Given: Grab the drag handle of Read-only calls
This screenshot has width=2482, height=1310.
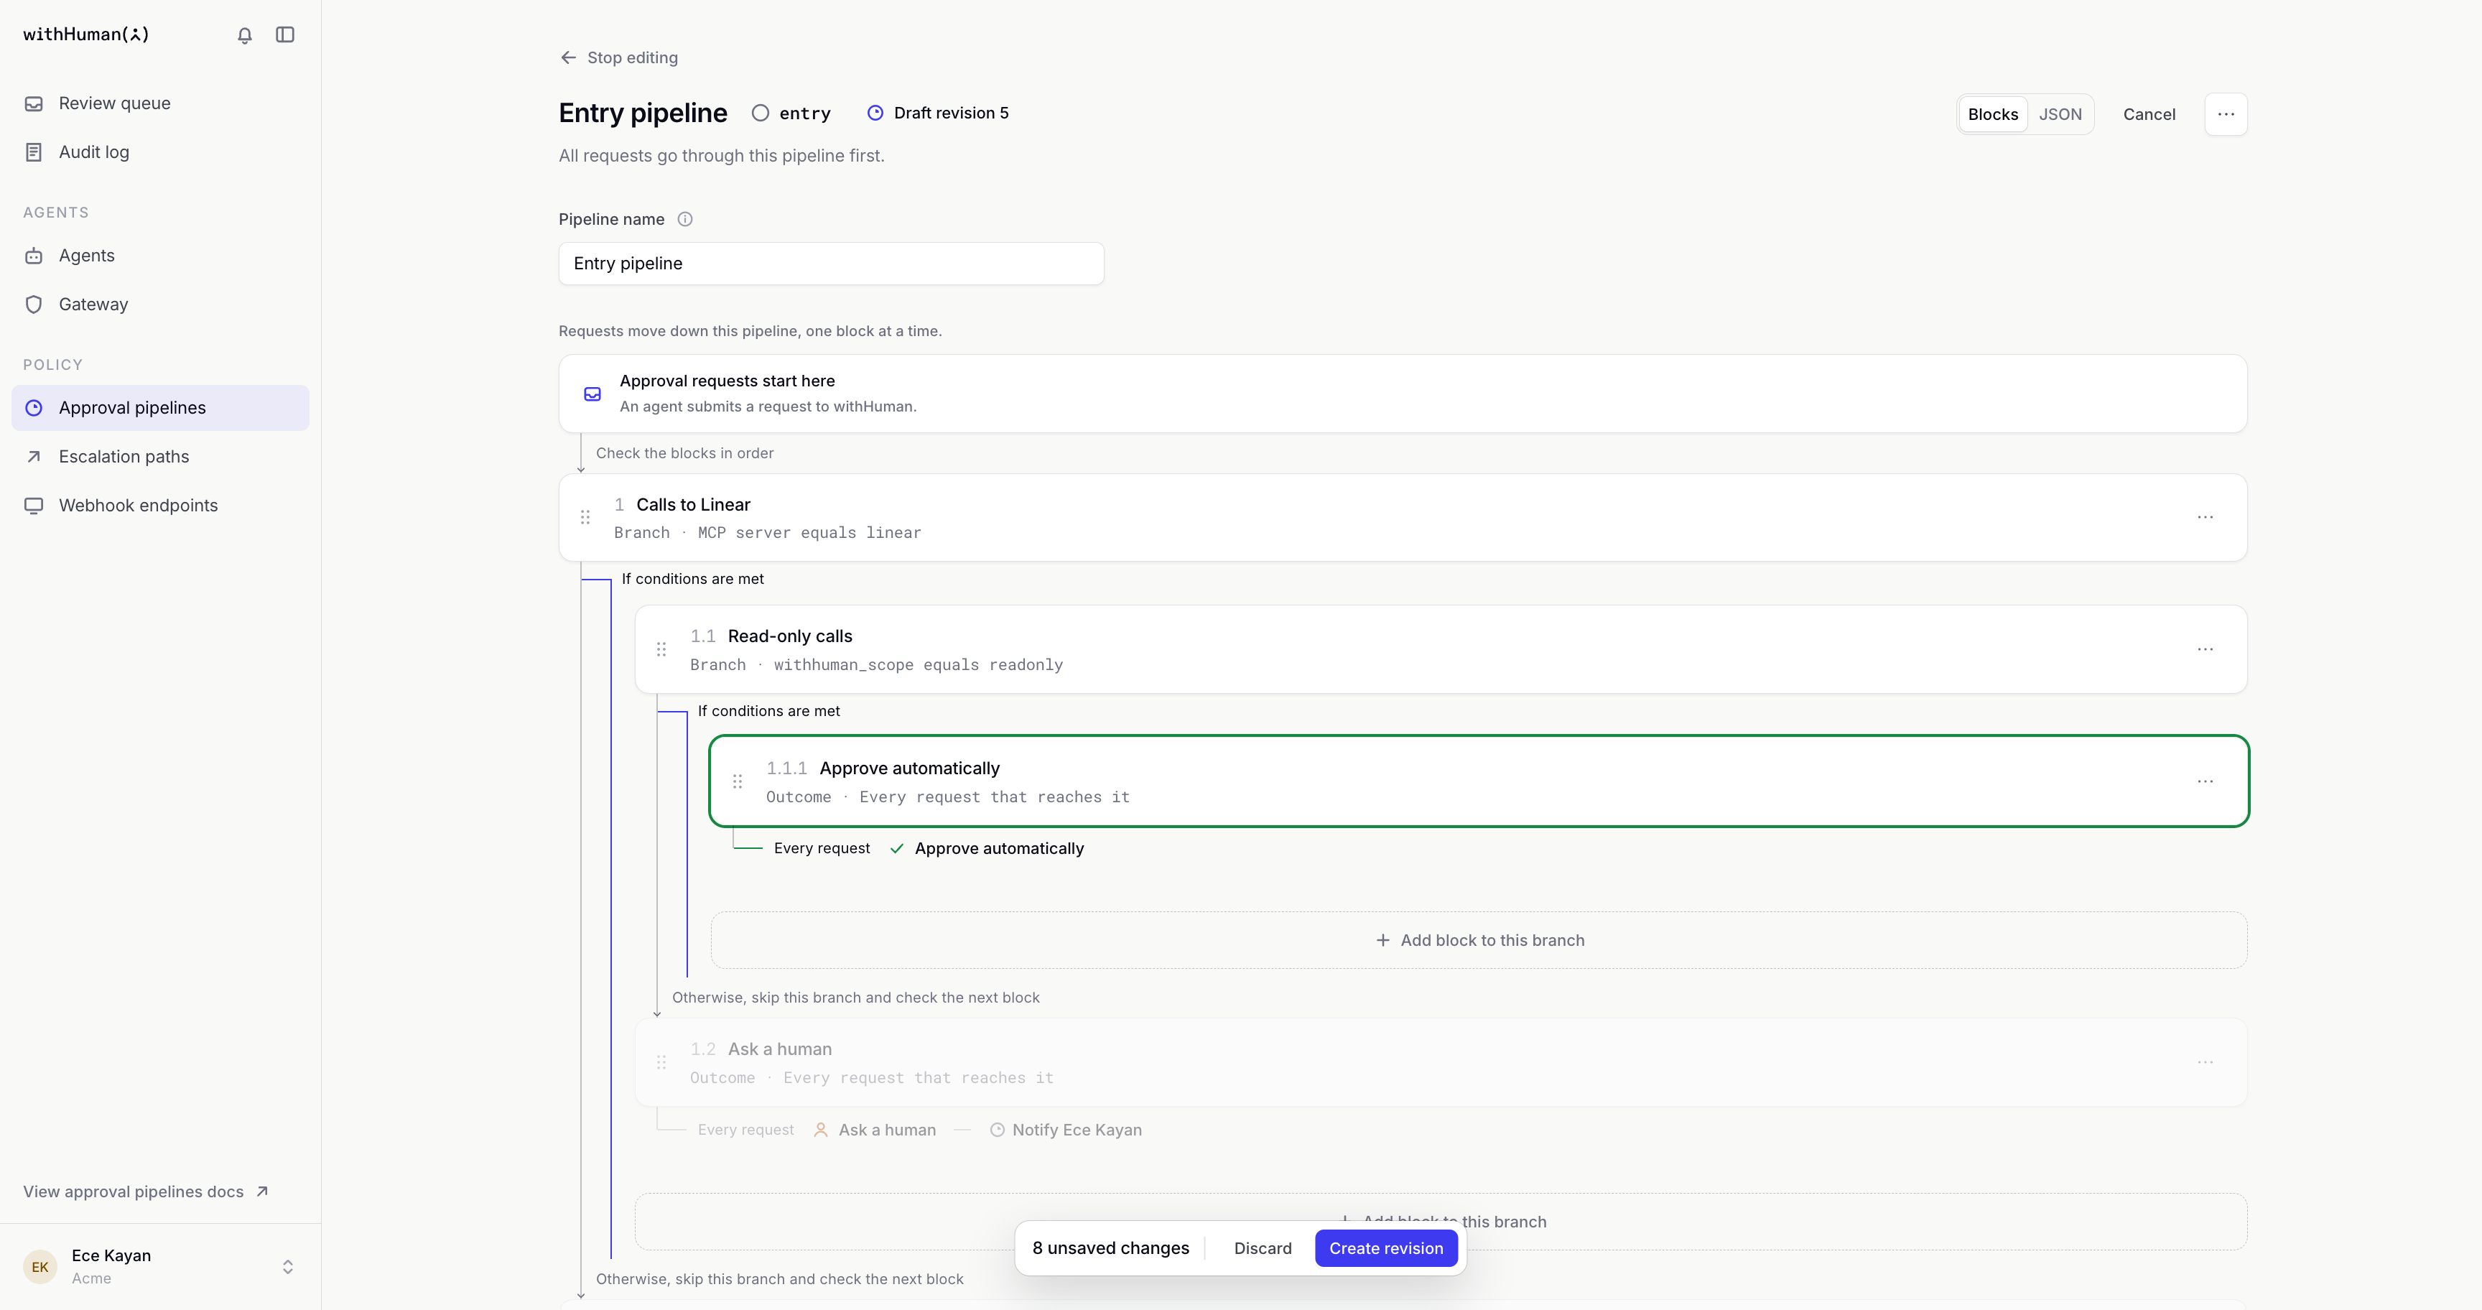Looking at the screenshot, I should pyautogui.click(x=661, y=649).
